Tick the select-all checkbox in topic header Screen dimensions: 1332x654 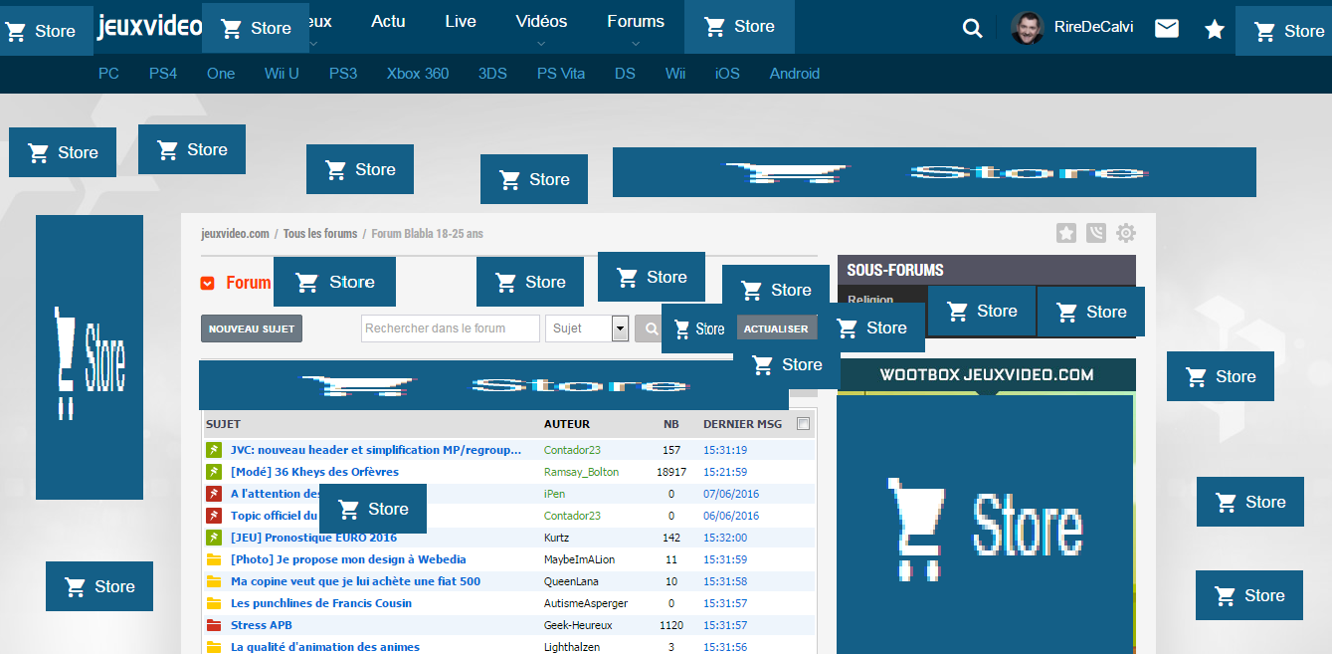tap(804, 424)
